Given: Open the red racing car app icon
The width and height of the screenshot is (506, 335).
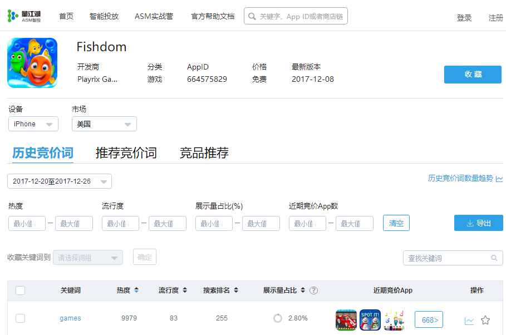Looking at the screenshot, I should point(346,320).
